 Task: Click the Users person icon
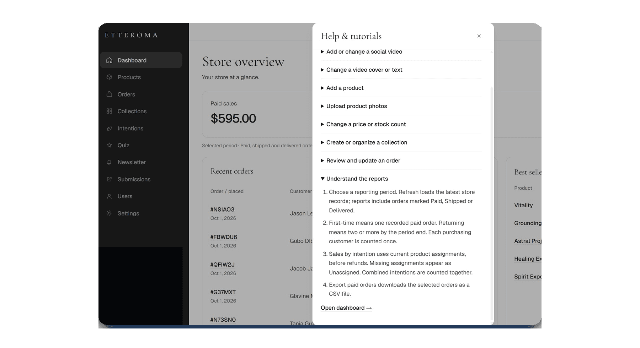tap(109, 196)
